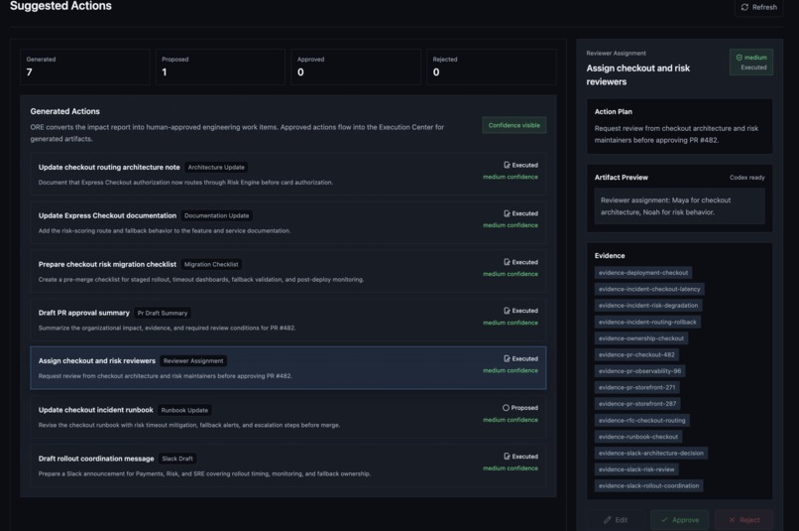Click the Pr Draft Summary tag

(162, 314)
